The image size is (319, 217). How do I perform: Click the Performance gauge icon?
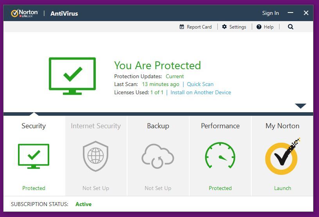tap(220, 156)
